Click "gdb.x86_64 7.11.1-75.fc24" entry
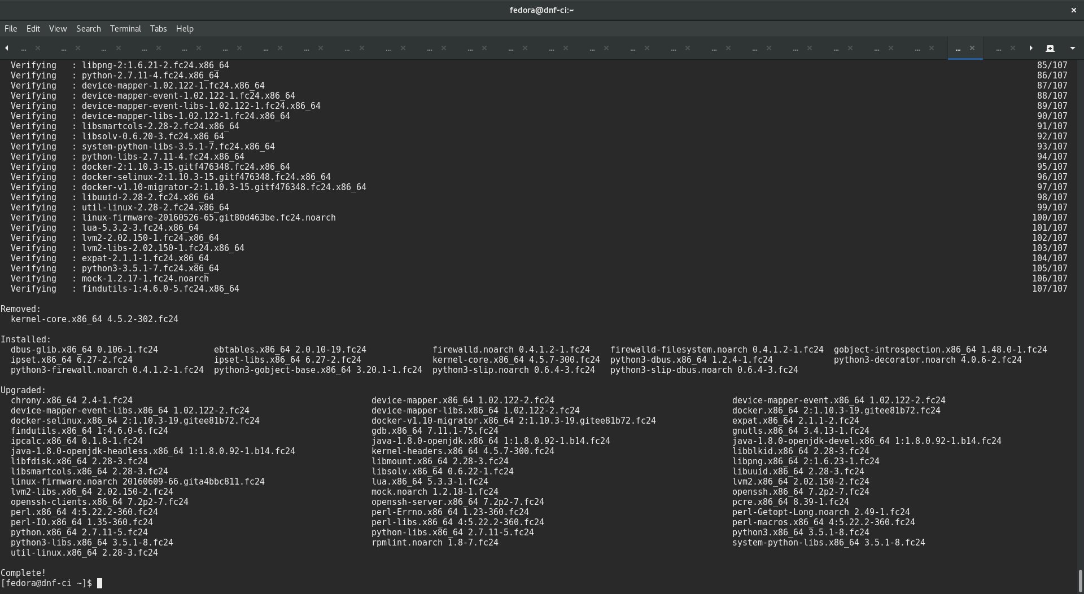 point(435,431)
